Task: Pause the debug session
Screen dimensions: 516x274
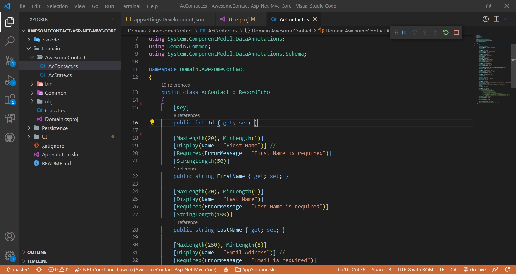Action: point(404,32)
